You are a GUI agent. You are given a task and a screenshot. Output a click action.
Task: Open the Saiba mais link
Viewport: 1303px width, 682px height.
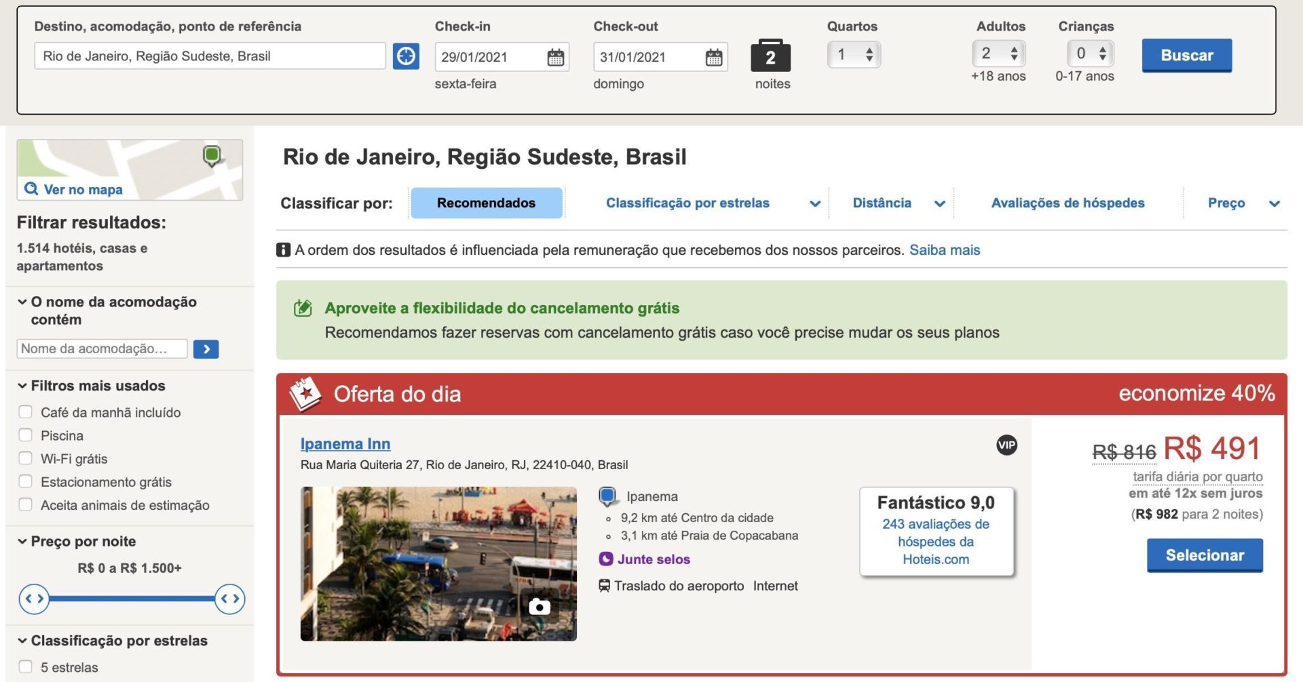coord(945,250)
